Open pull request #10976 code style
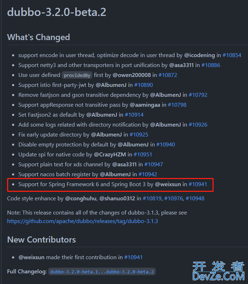The width and height of the screenshot is (248, 284). [173, 199]
